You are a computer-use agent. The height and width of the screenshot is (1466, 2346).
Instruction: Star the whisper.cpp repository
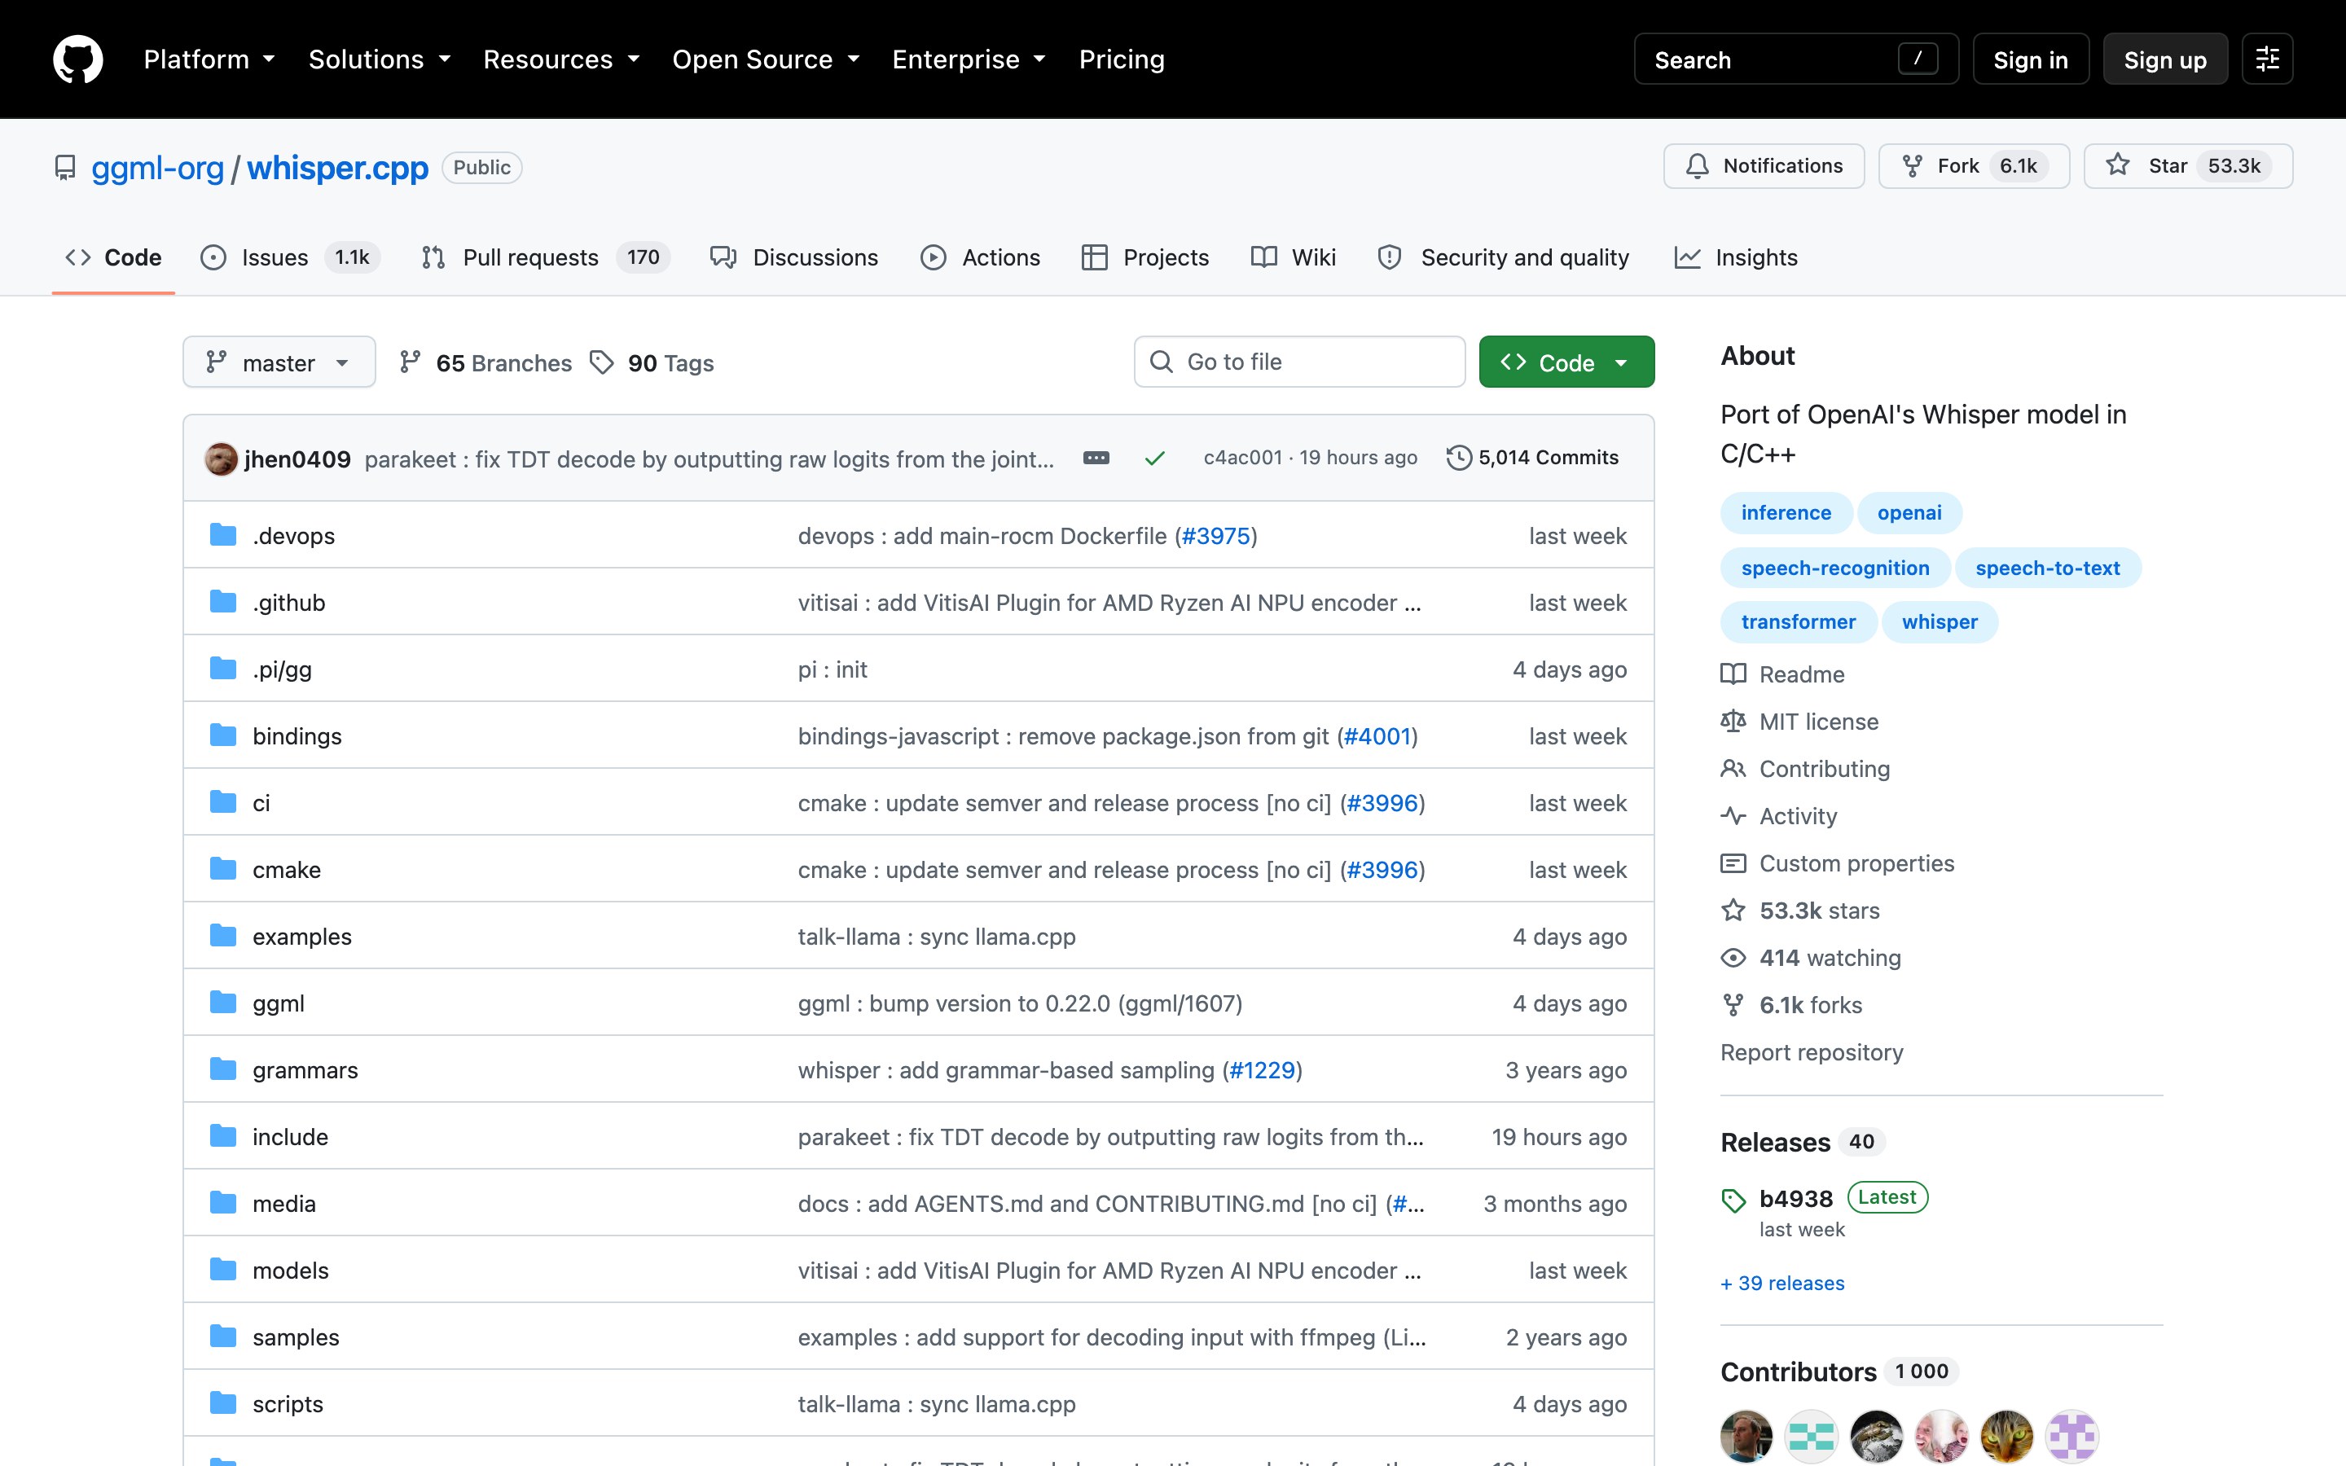[x=2188, y=166]
